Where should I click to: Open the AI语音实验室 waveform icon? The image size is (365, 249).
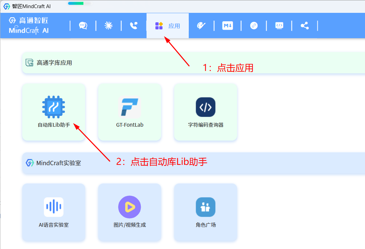tap(54, 207)
